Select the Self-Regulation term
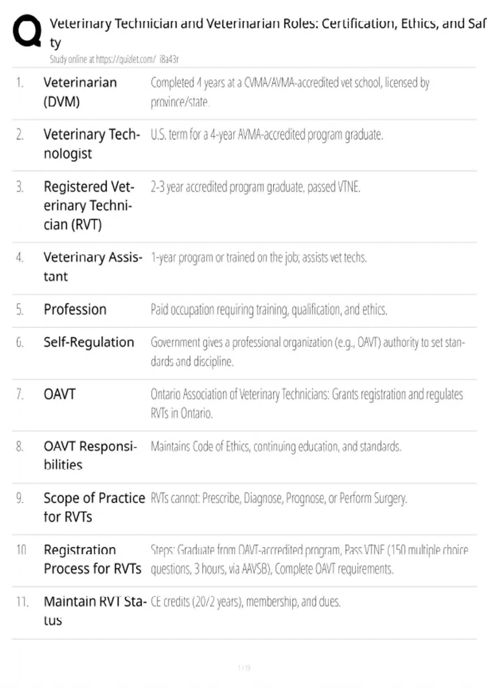487x690 pixels. pos(89,342)
